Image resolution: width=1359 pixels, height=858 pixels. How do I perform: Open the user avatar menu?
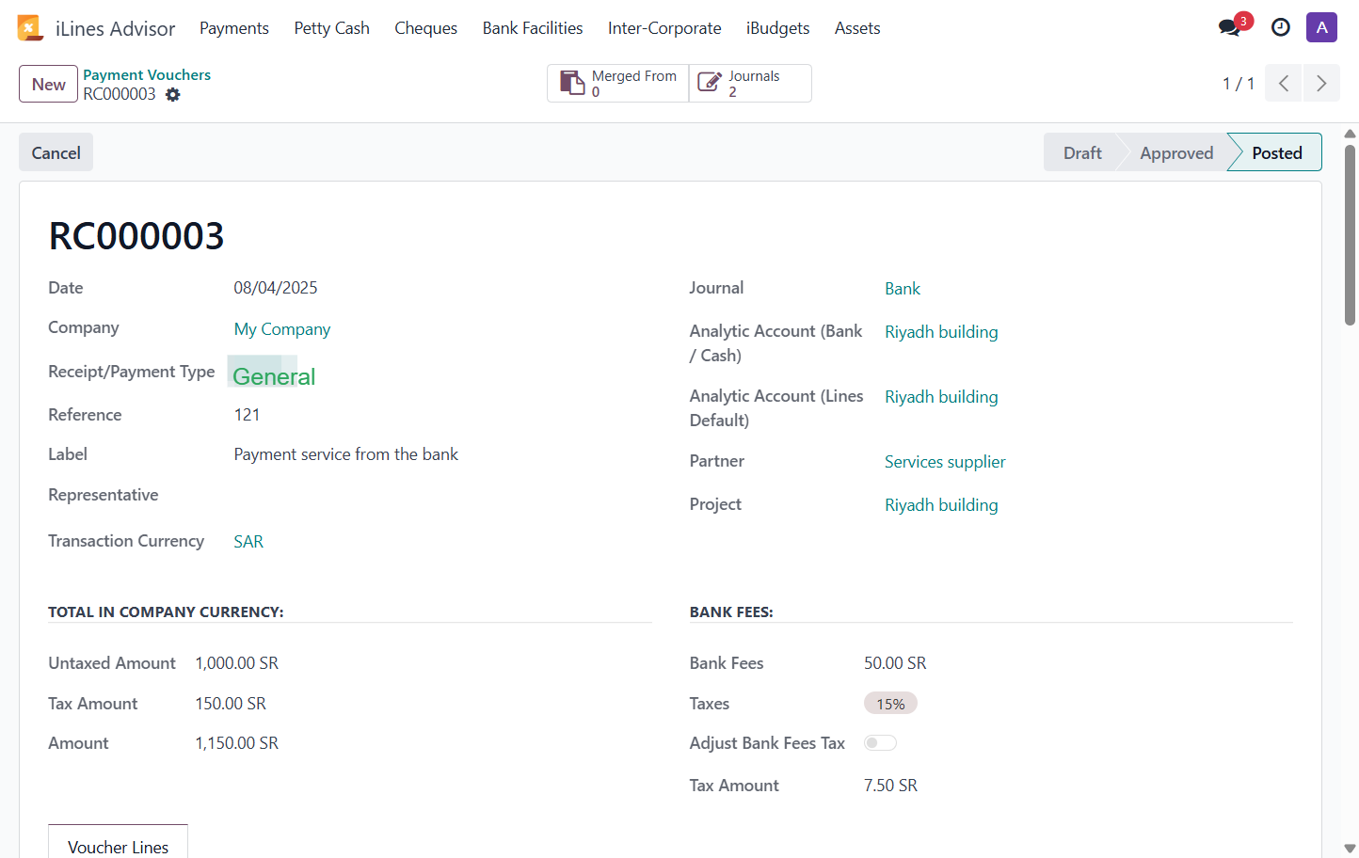(x=1322, y=27)
